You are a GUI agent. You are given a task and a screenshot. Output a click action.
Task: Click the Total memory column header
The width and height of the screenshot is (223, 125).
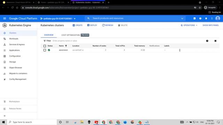tap(139, 46)
